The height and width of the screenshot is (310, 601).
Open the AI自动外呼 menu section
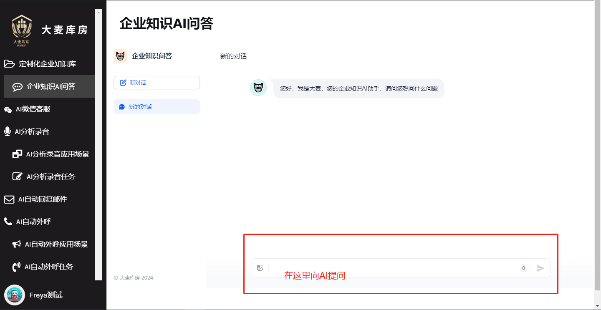point(48,222)
